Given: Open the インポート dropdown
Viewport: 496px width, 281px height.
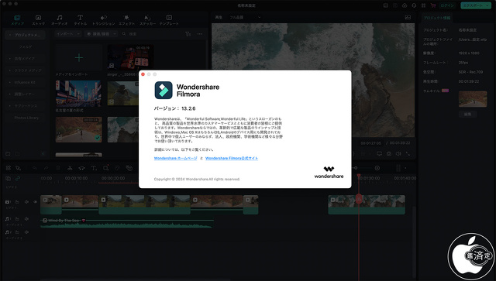Looking at the screenshot, I should click(68, 33).
